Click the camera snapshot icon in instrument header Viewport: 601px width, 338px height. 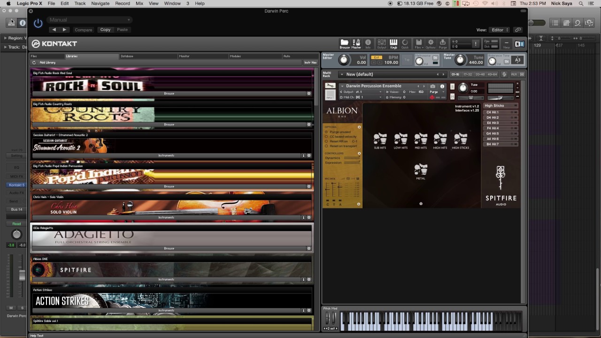[432, 86]
